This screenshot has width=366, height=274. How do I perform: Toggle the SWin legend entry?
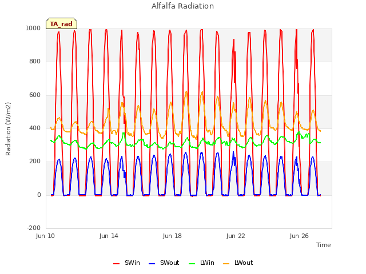click(126, 263)
